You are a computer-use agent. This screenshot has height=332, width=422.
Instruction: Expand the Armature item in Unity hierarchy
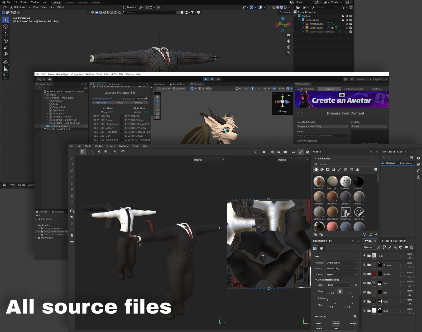pos(48,101)
